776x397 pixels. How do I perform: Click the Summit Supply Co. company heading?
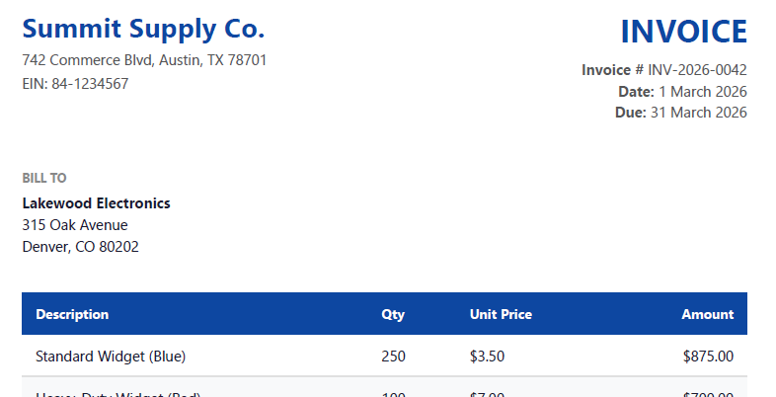(143, 28)
